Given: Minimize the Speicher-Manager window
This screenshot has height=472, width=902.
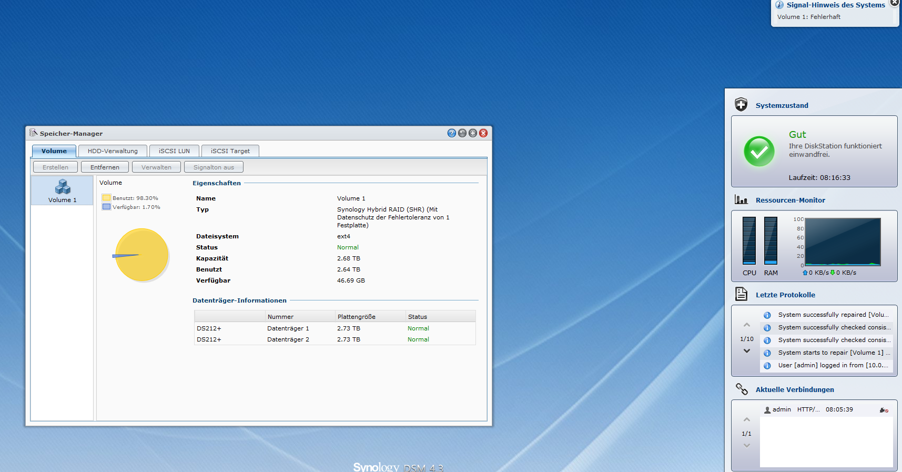Looking at the screenshot, I should coord(462,133).
